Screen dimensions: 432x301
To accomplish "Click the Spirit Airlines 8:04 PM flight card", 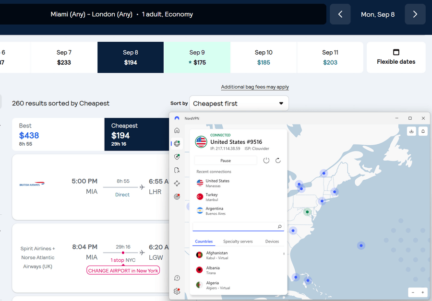I will [x=91, y=258].
